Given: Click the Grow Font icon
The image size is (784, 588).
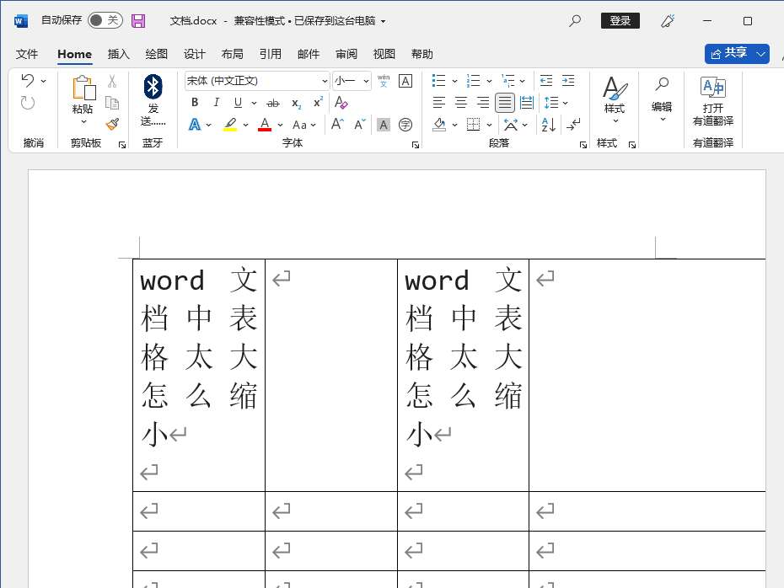Looking at the screenshot, I should point(337,124).
